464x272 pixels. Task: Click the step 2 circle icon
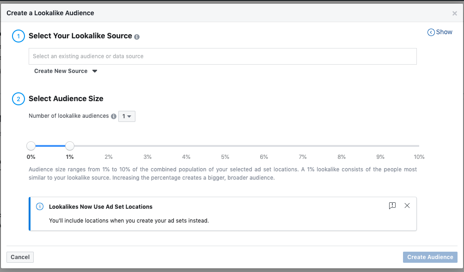point(18,99)
